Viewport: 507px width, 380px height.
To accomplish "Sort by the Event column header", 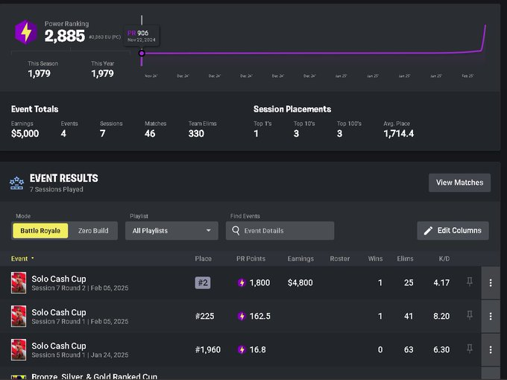I will 22,259.
